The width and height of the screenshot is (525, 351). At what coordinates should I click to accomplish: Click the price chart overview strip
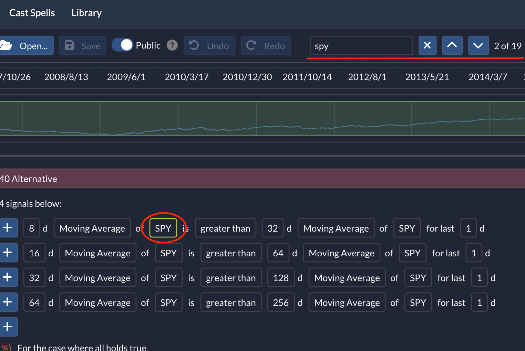262,118
